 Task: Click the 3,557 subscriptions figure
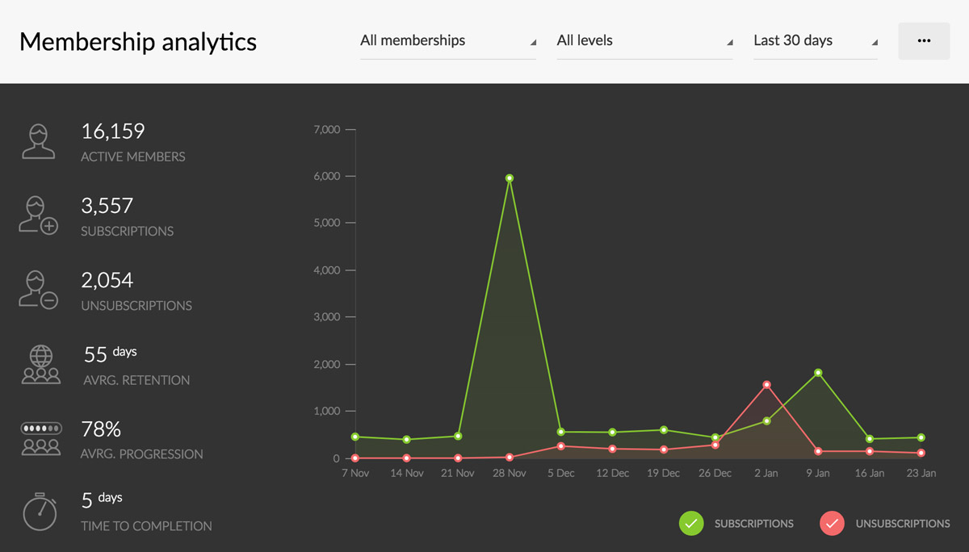pyautogui.click(x=107, y=206)
